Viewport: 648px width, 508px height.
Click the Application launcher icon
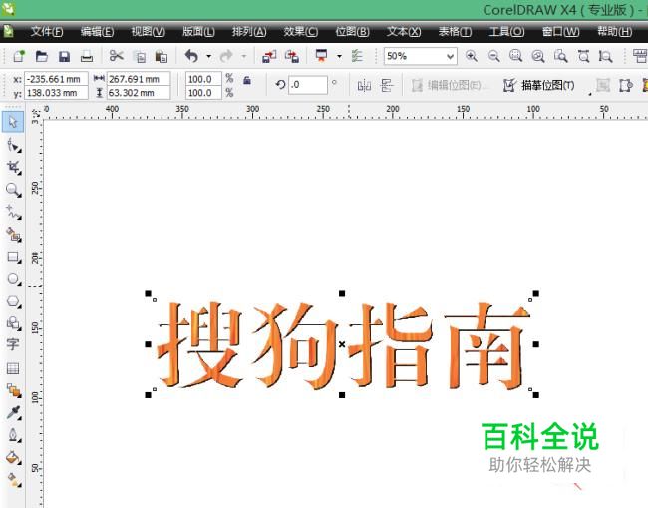(322, 56)
